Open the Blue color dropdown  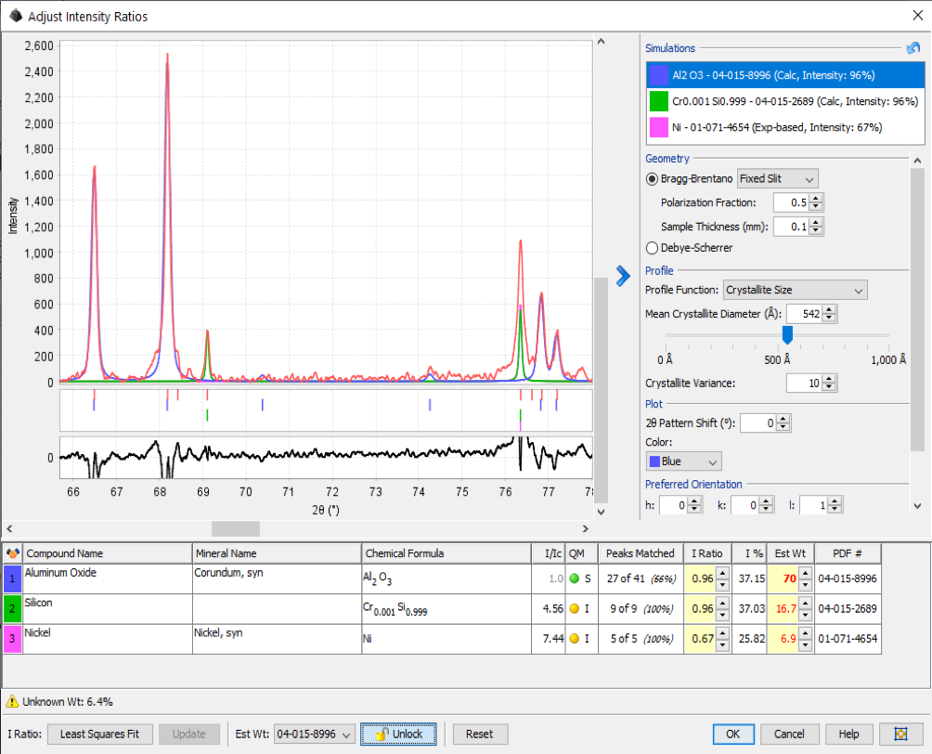[683, 461]
